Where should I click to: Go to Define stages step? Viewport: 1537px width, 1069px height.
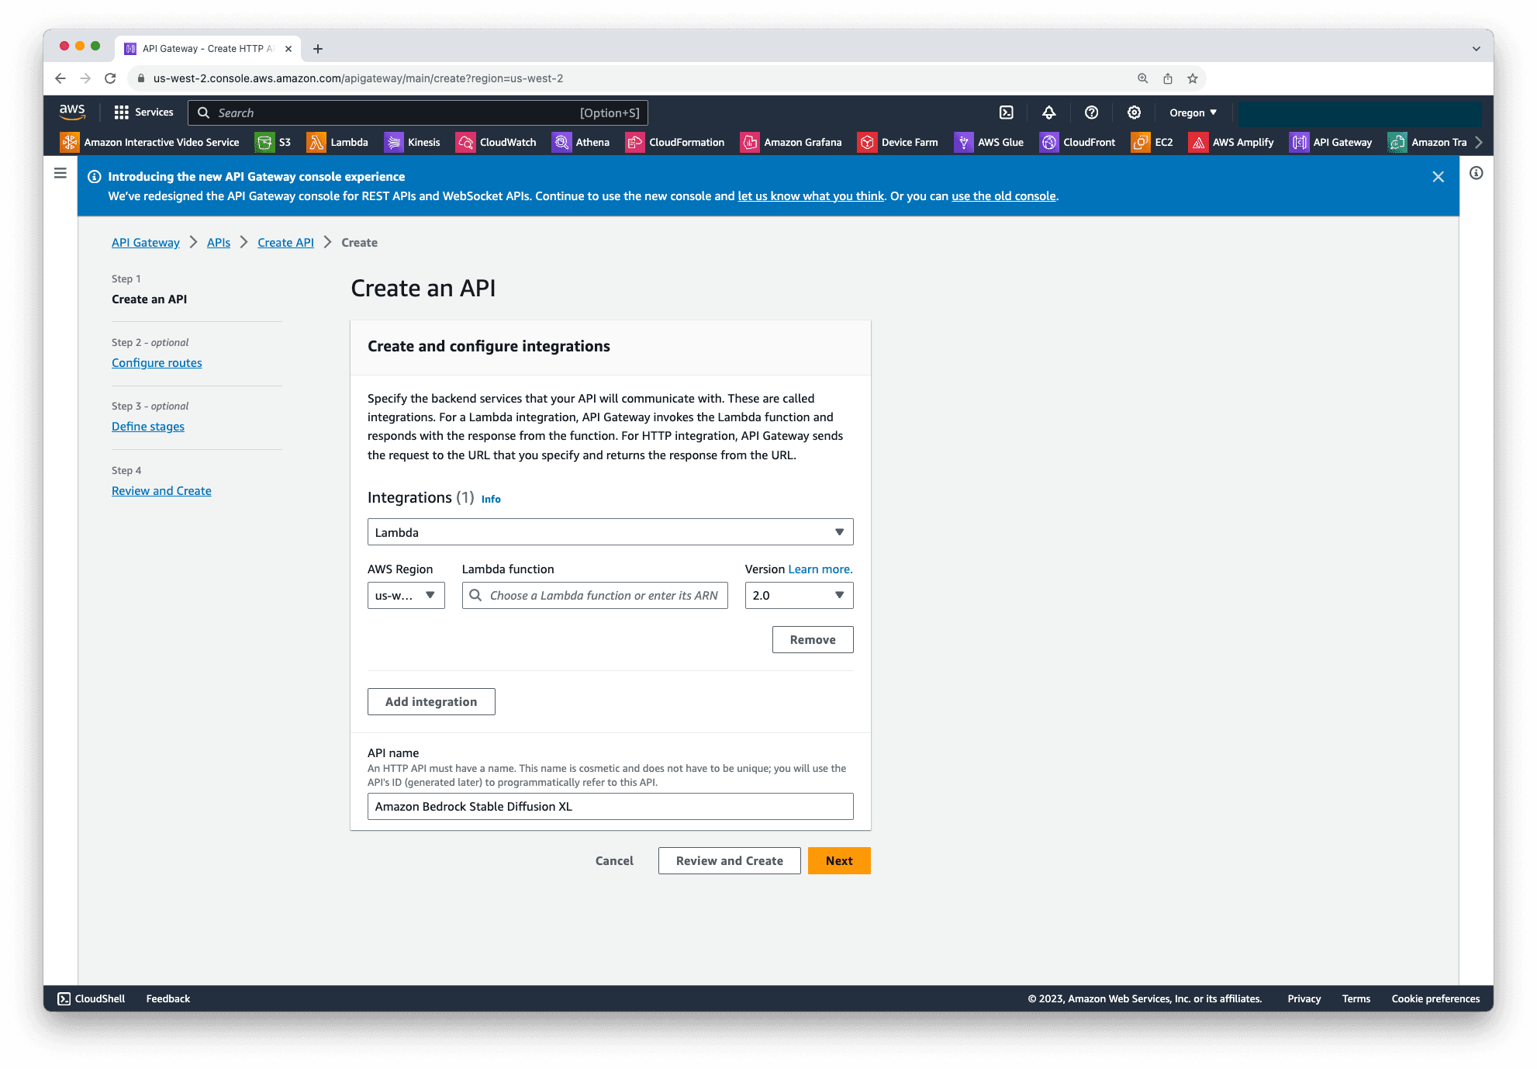(148, 427)
